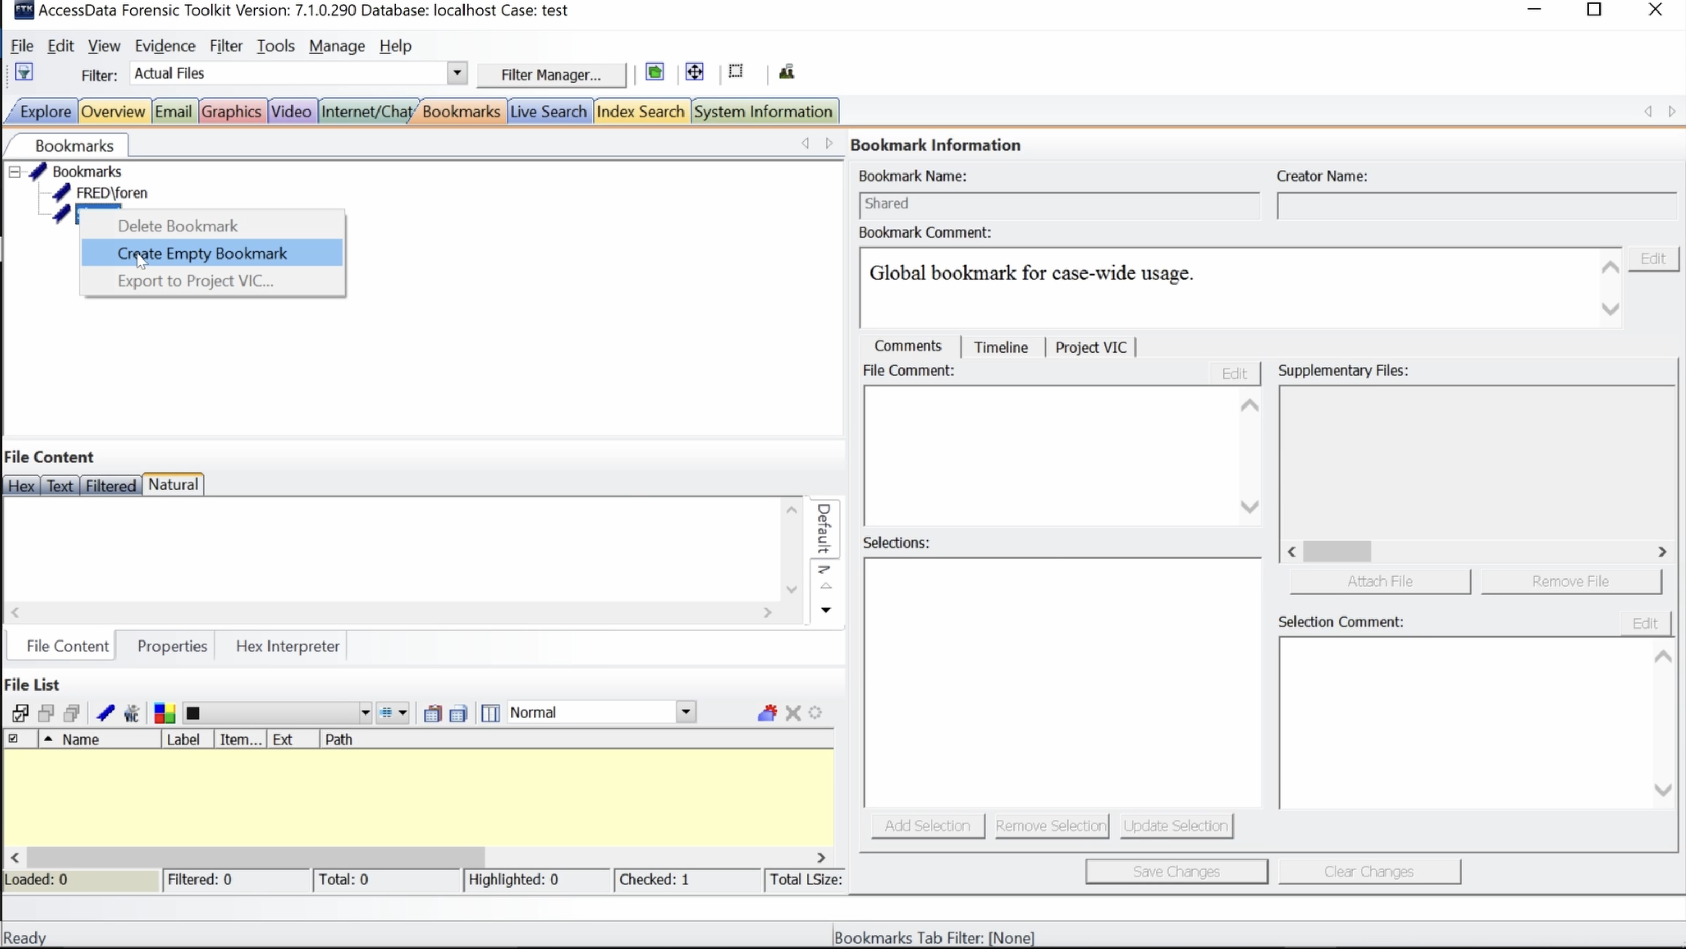Viewport: 1686px width, 949px height.
Task: Toggle the filter funnel icon in toolbar
Action: tap(24, 72)
